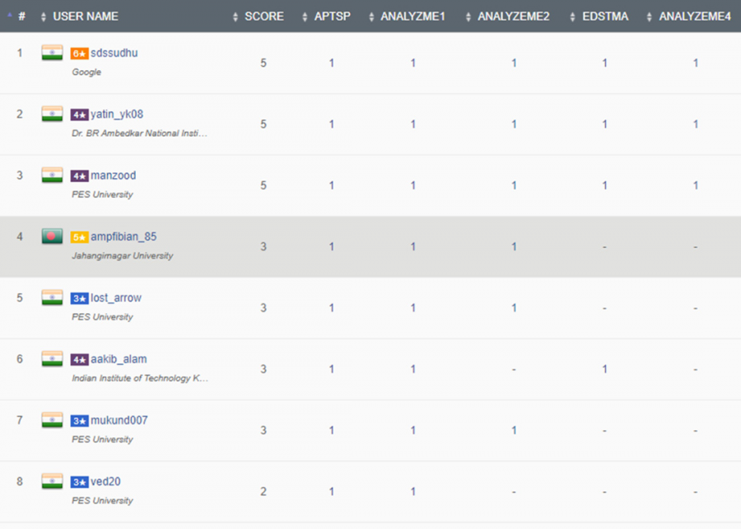The width and height of the screenshot is (741, 529).
Task: Click India flag in yatin_yk08 row
Action: coord(52,114)
